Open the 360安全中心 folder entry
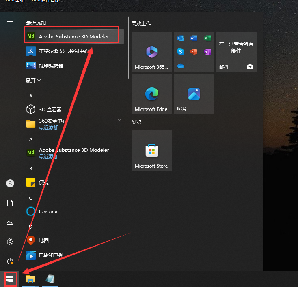This screenshot has height=287, width=298. tap(74, 124)
